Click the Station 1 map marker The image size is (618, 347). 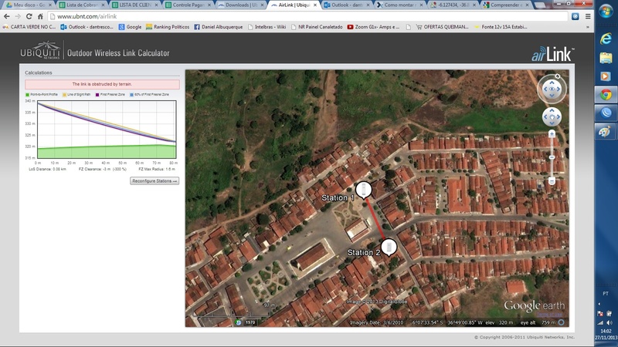click(x=363, y=190)
